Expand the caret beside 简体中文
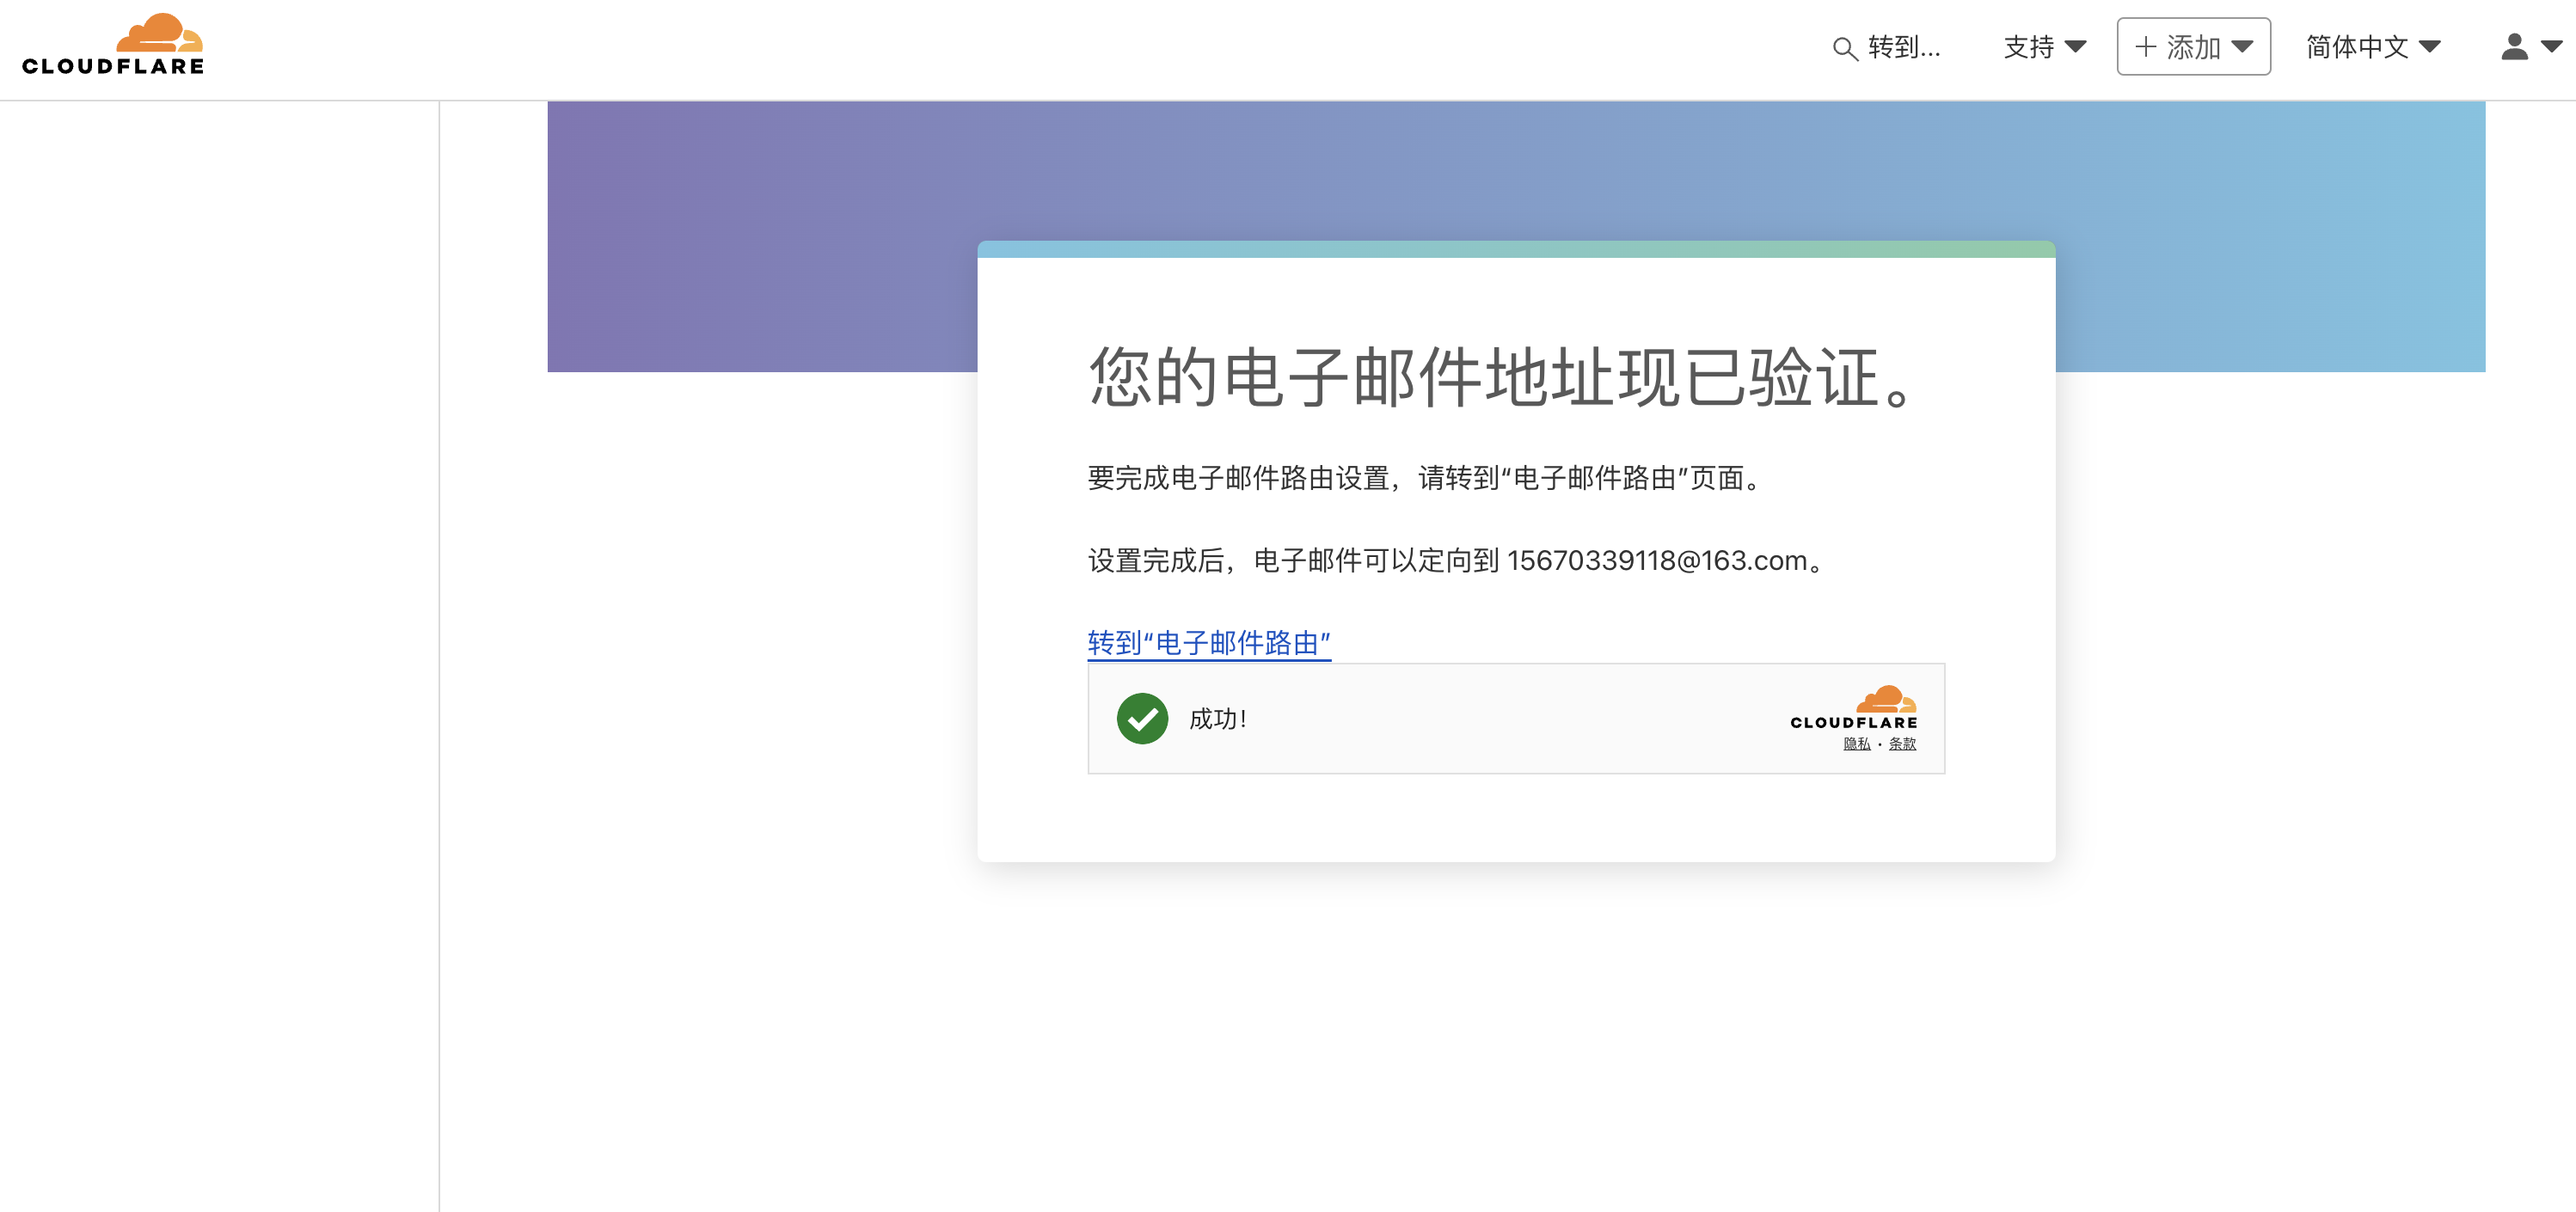The width and height of the screenshot is (2576, 1212). click(x=2430, y=47)
